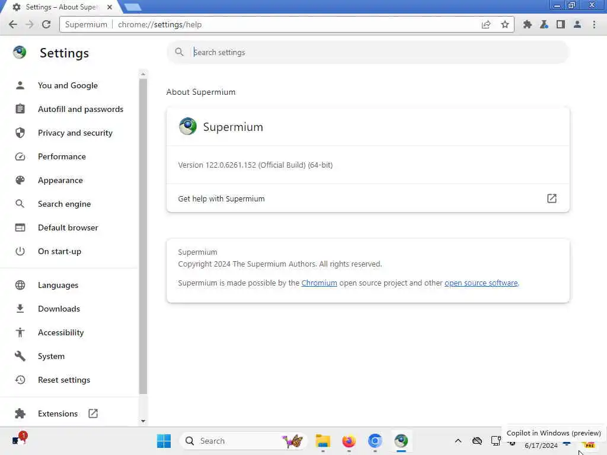
Task: Open the three-dot browser menu
Action: [x=594, y=24]
